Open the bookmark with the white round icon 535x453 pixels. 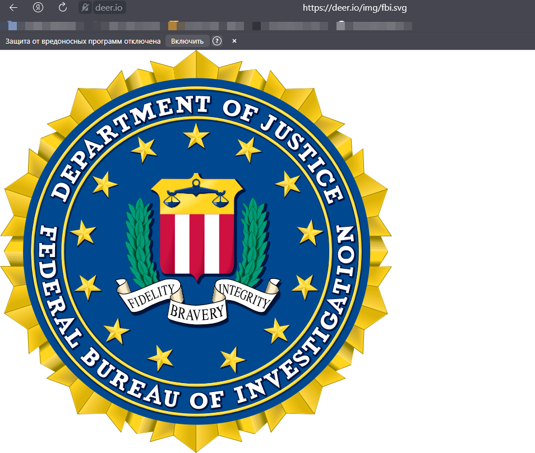pos(374,26)
